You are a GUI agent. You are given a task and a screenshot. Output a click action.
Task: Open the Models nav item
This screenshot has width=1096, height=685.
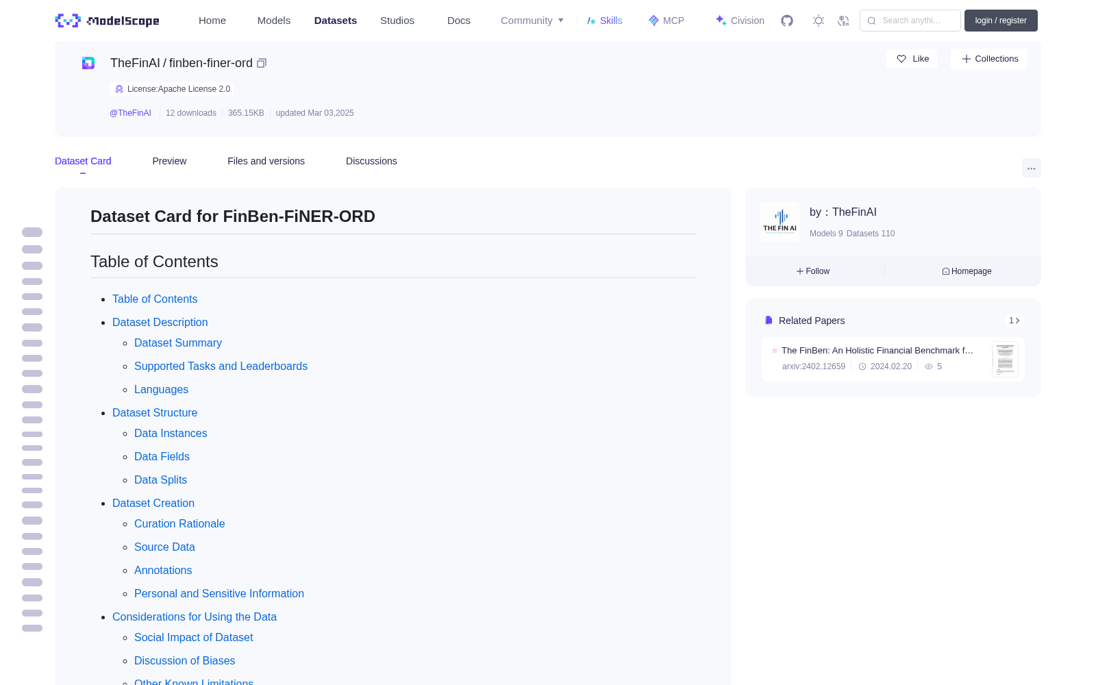(274, 21)
